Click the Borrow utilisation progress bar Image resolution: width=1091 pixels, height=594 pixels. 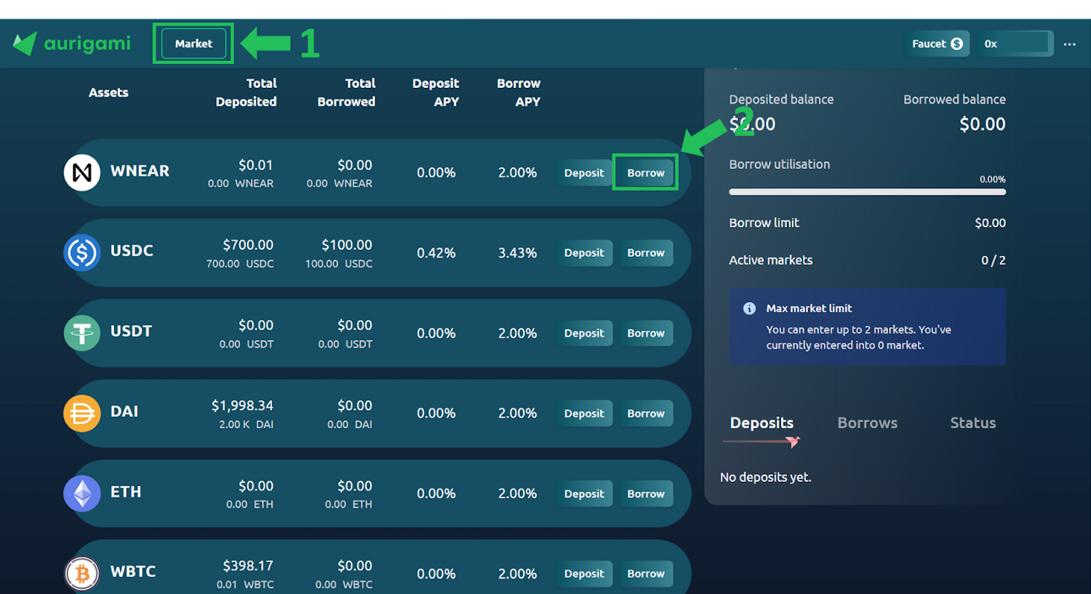click(x=867, y=192)
